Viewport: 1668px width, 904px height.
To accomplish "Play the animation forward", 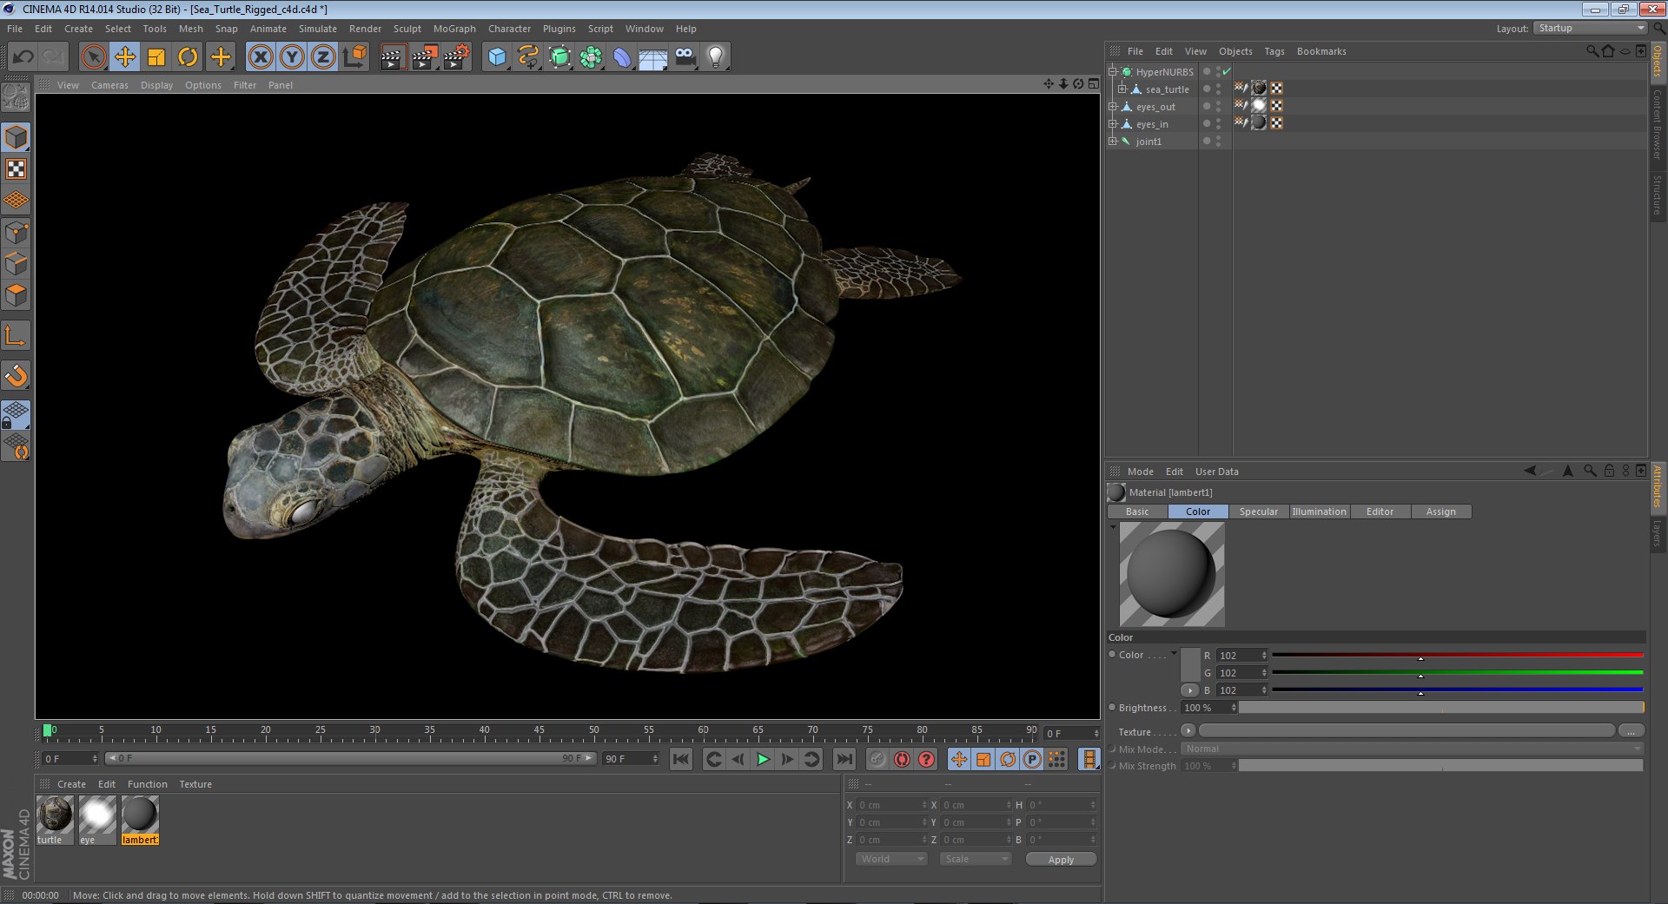I will pyautogui.click(x=763, y=759).
